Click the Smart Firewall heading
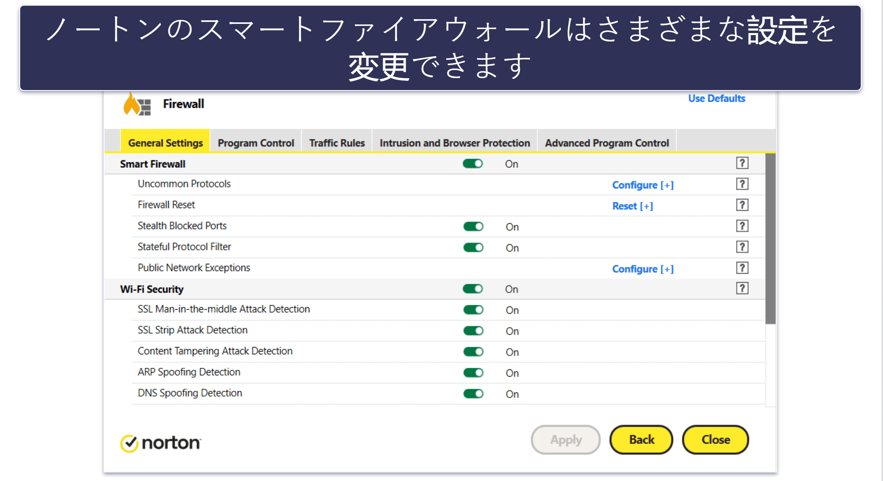This screenshot has width=883, height=481. pos(152,164)
